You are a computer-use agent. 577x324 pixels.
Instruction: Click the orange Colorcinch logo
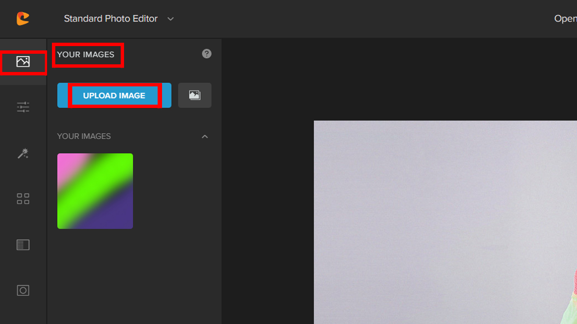[23, 19]
